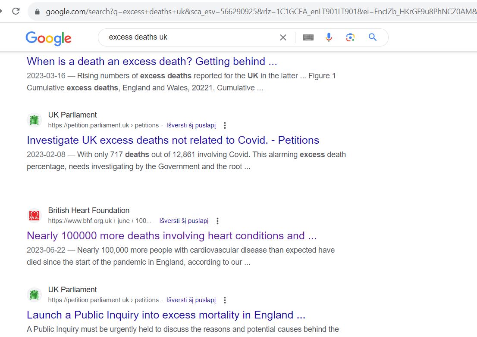Screen dimensions: 477x337
Task: Click the 2023-03-16 snippet date
Action: click(46, 76)
